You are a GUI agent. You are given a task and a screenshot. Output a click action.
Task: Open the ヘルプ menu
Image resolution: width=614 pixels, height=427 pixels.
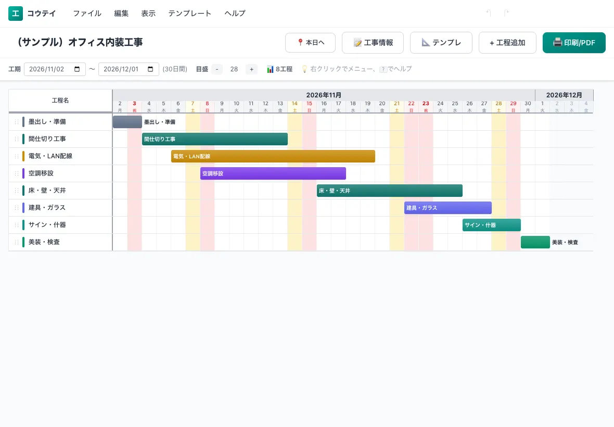pos(235,14)
